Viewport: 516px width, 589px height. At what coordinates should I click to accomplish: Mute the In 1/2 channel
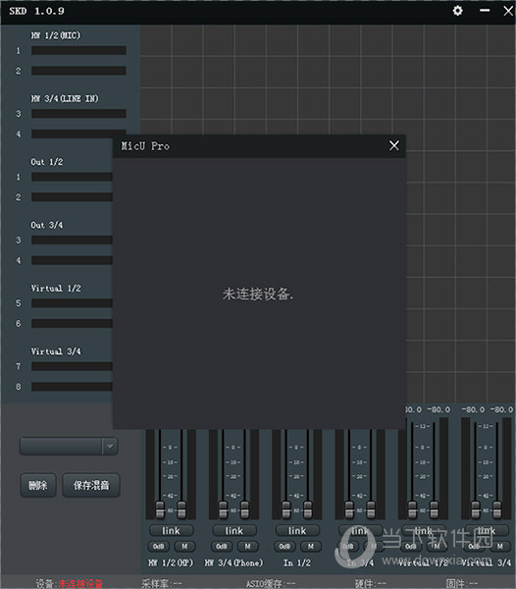click(x=311, y=546)
